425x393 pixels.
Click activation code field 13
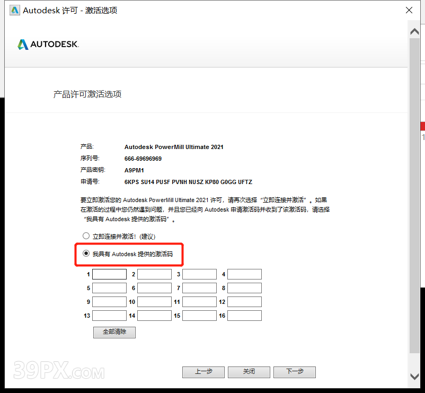pos(110,316)
